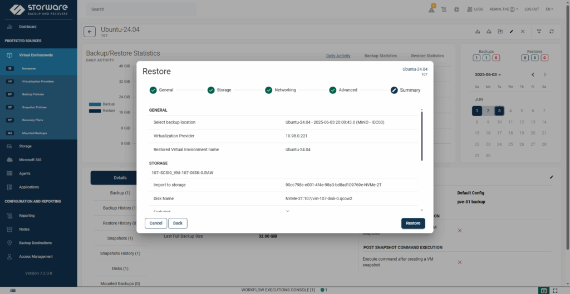Open the alerts warning icon with badge
Image resolution: width=570 pixels, height=294 pixels.
click(x=431, y=9)
